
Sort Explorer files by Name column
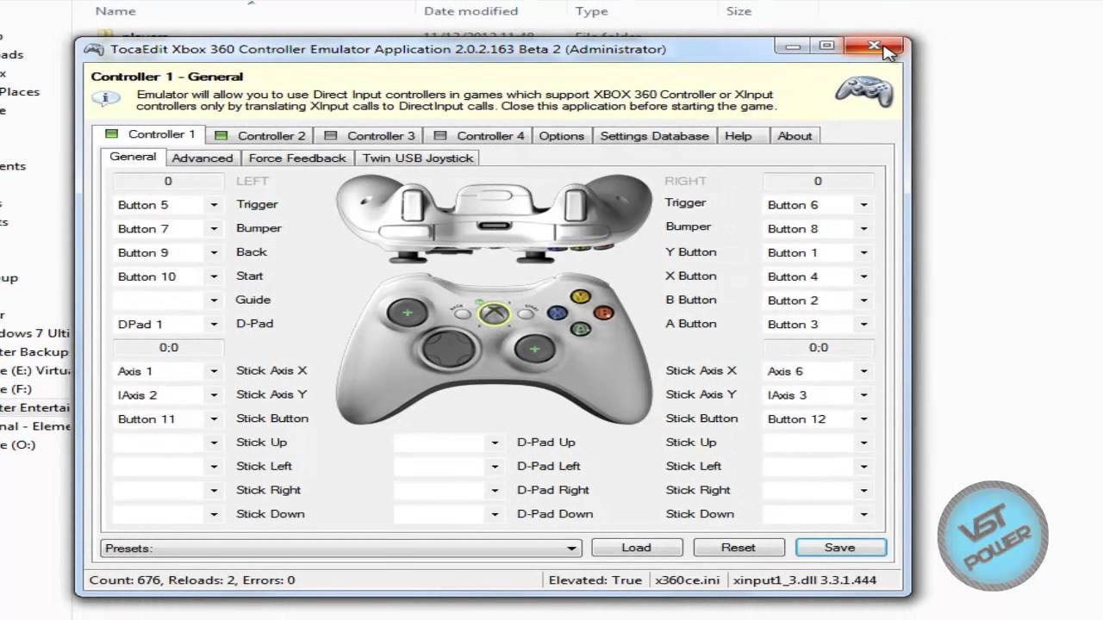point(115,11)
